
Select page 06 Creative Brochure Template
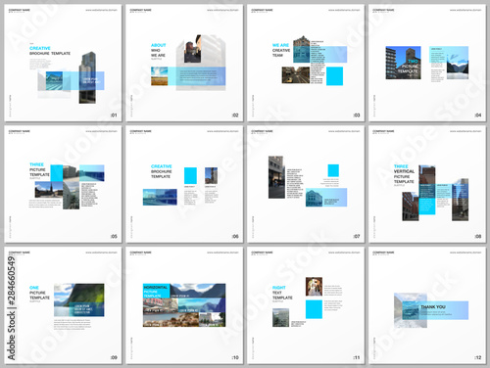coord(184,184)
